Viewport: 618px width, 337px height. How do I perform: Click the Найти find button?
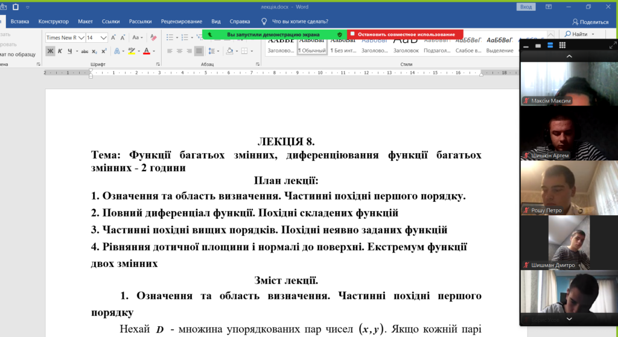pos(576,34)
